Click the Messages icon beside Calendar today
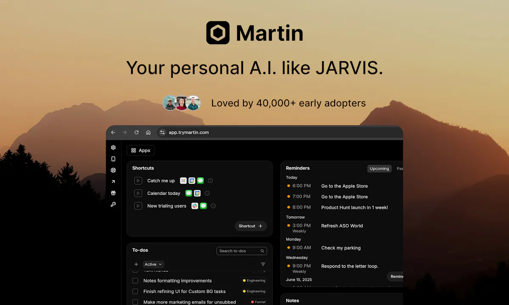This screenshot has height=305, width=509. 189,193
